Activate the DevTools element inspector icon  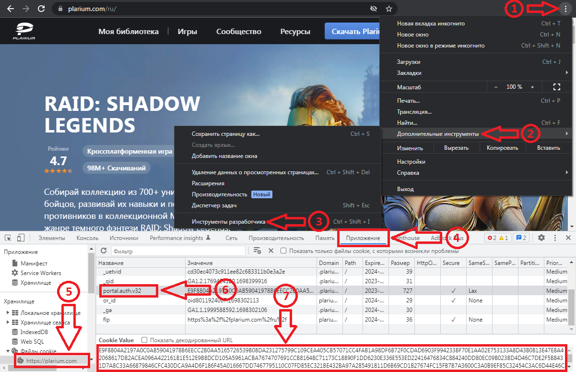point(8,238)
